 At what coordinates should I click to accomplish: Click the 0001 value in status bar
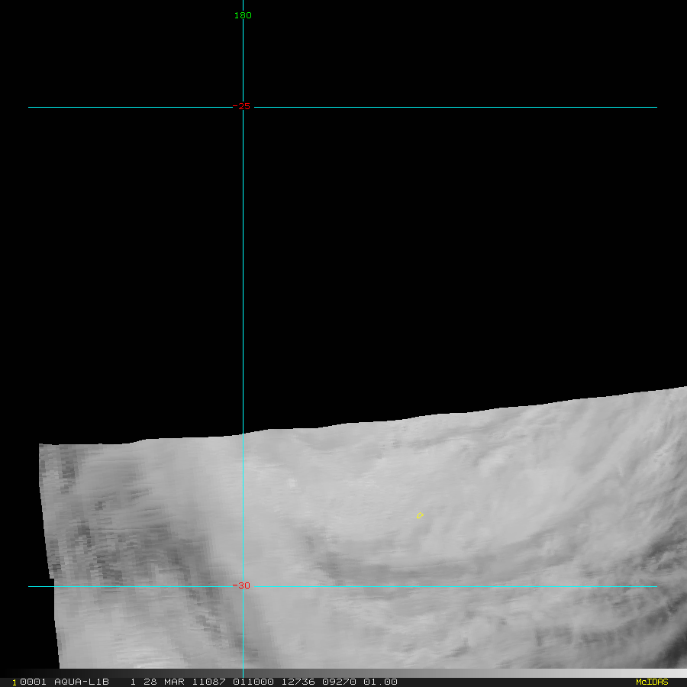click(34, 682)
